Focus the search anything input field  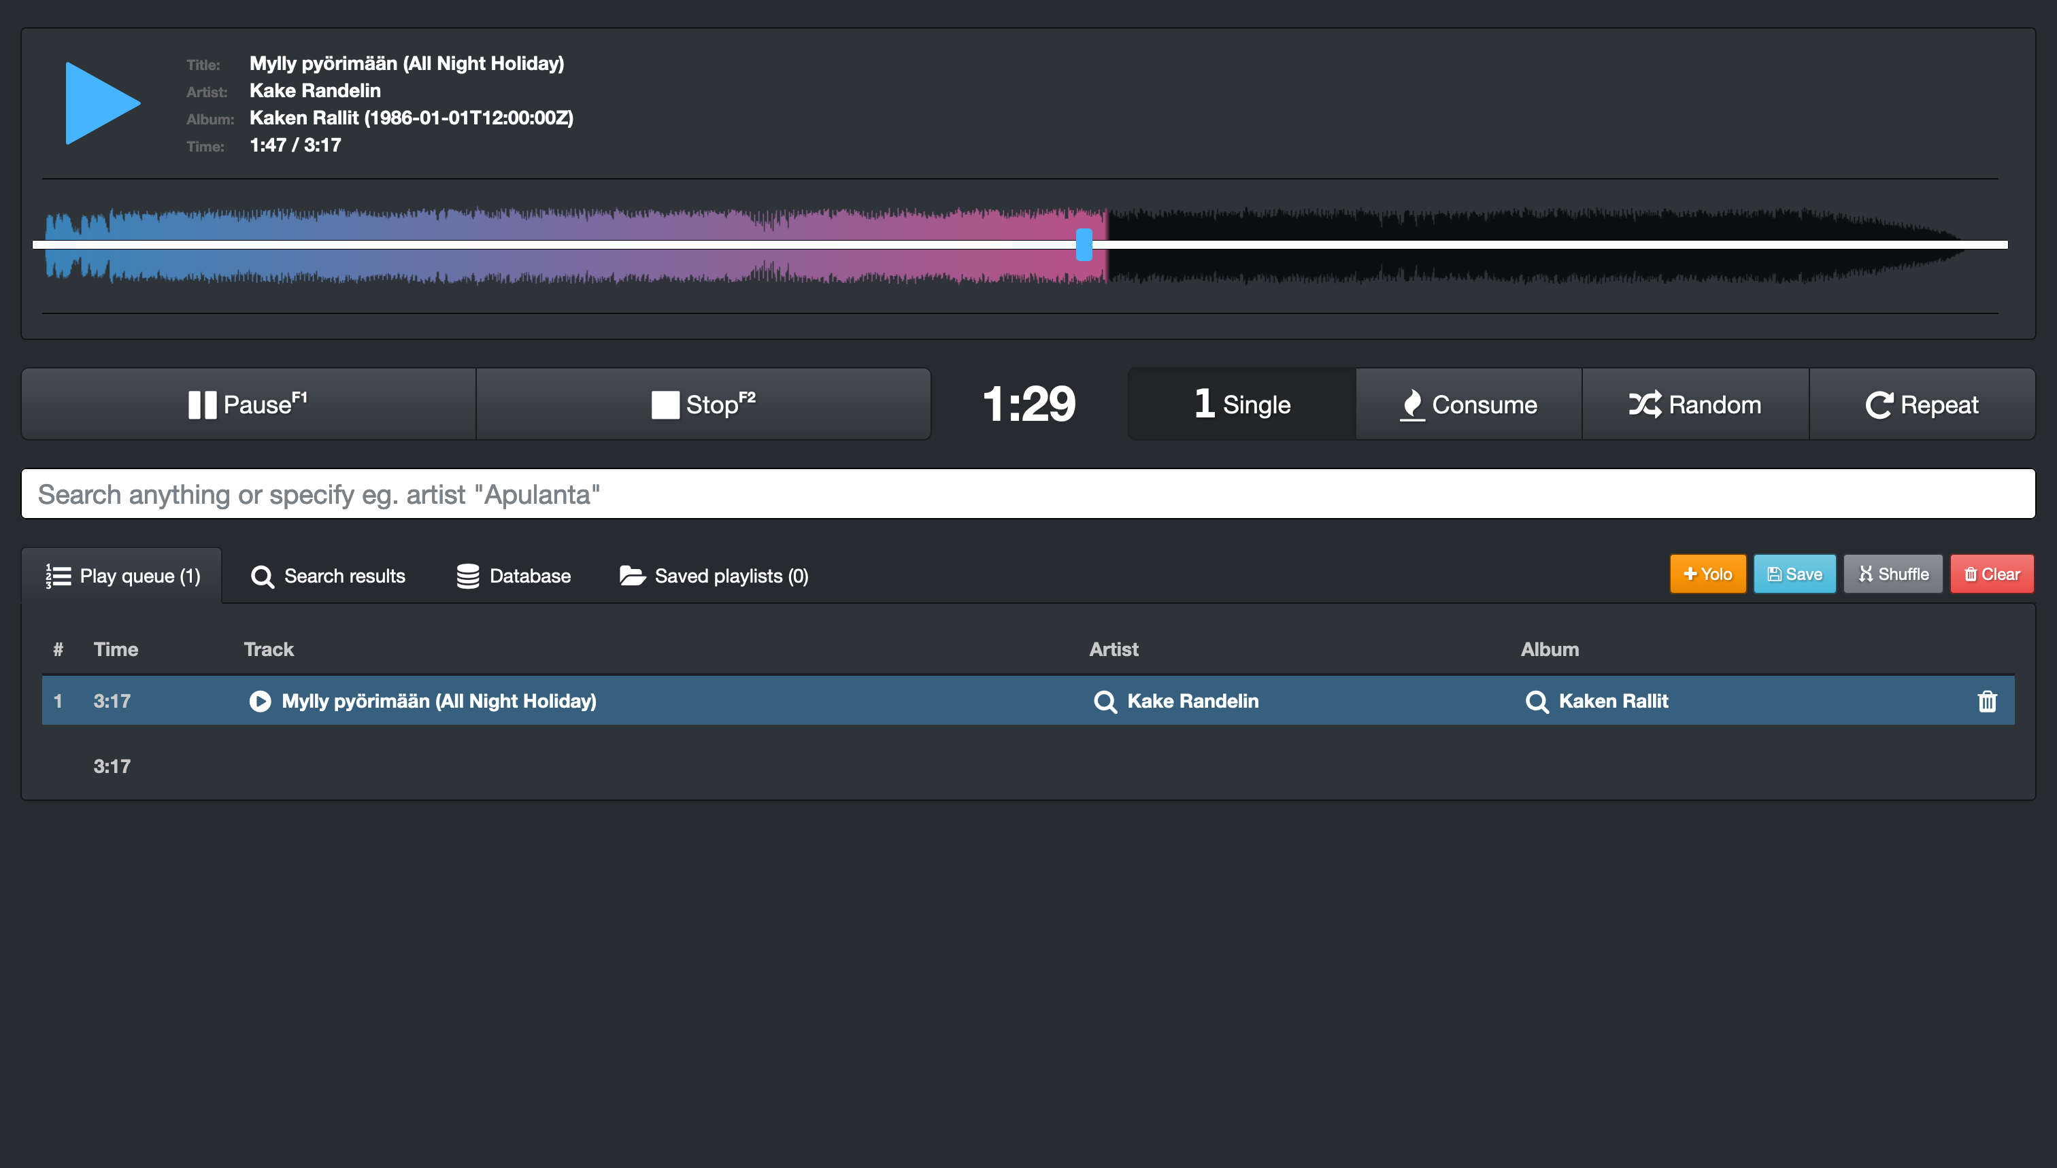point(1027,494)
